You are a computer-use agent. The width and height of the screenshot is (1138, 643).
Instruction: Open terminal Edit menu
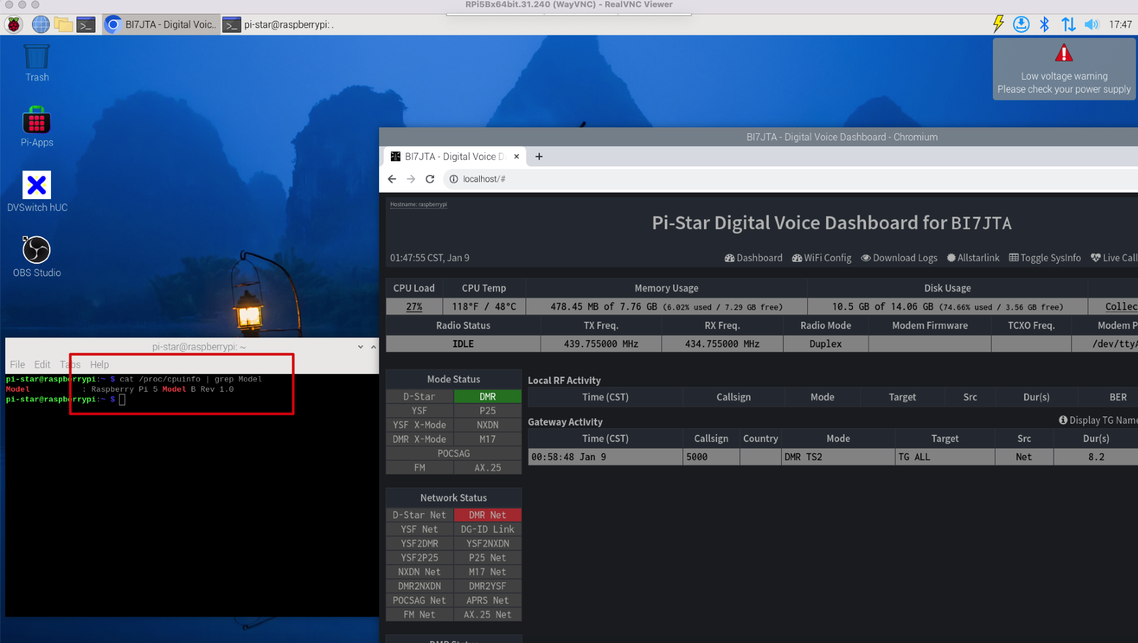42,365
